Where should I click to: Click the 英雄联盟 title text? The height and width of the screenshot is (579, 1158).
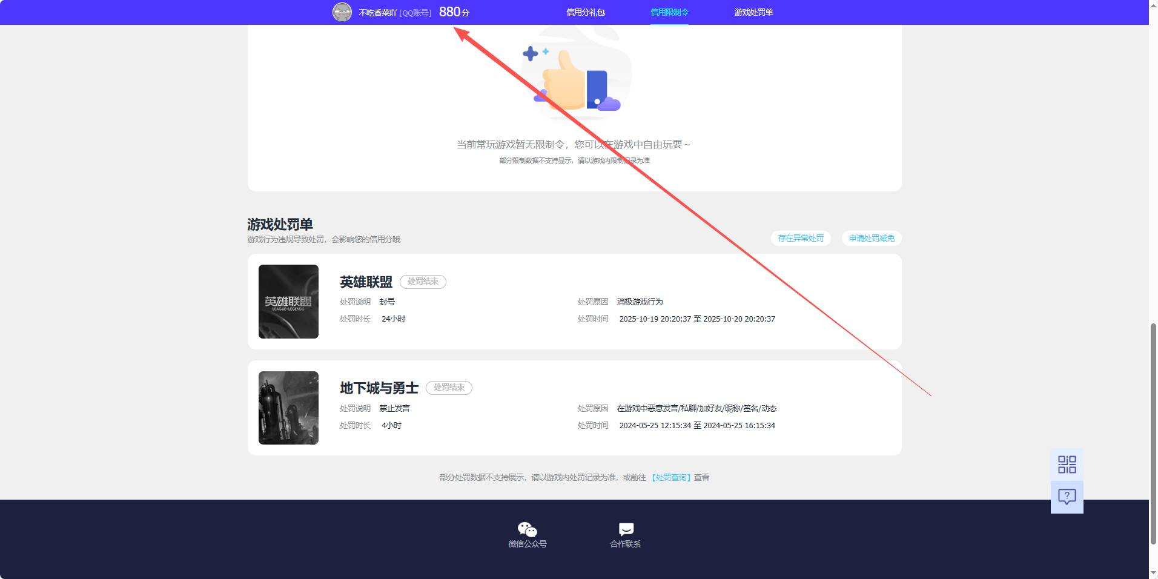(366, 282)
